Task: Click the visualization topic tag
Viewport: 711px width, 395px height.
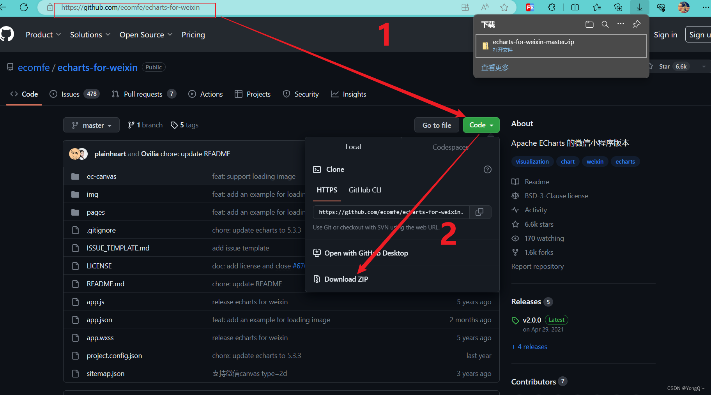Action: pyautogui.click(x=532, y=161)
